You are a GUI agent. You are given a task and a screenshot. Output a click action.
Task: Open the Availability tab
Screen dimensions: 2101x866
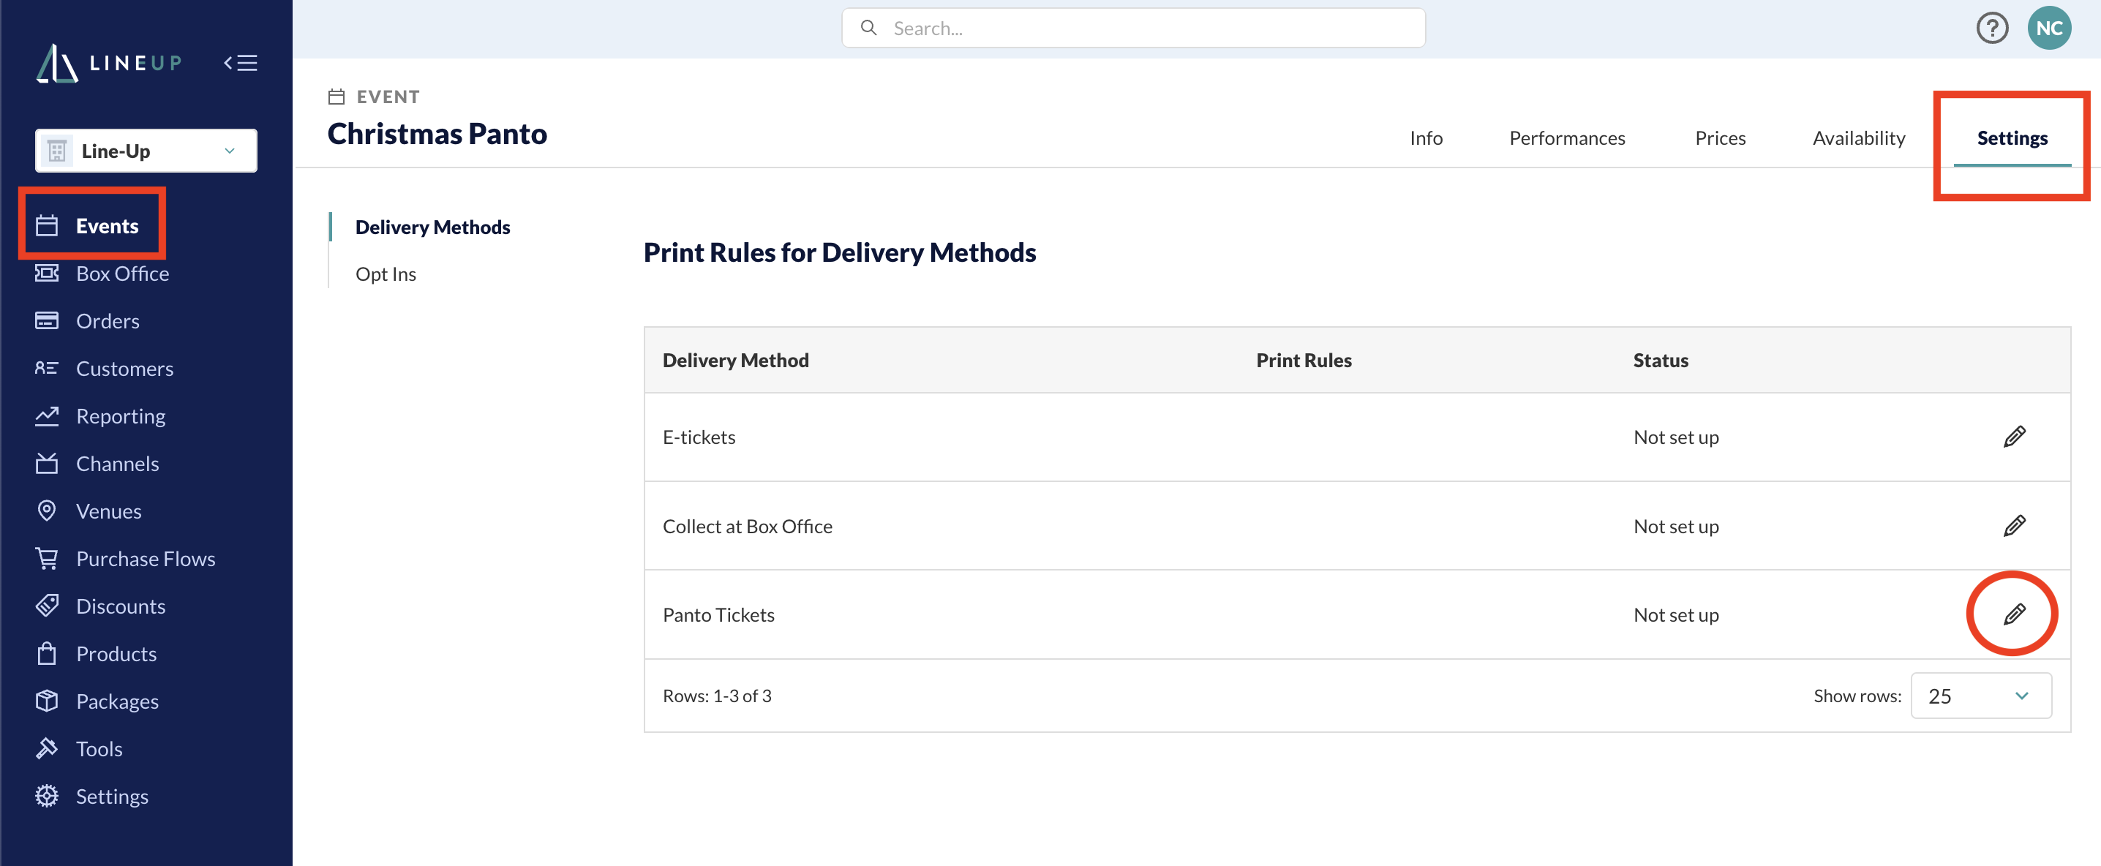(1859, 138)
